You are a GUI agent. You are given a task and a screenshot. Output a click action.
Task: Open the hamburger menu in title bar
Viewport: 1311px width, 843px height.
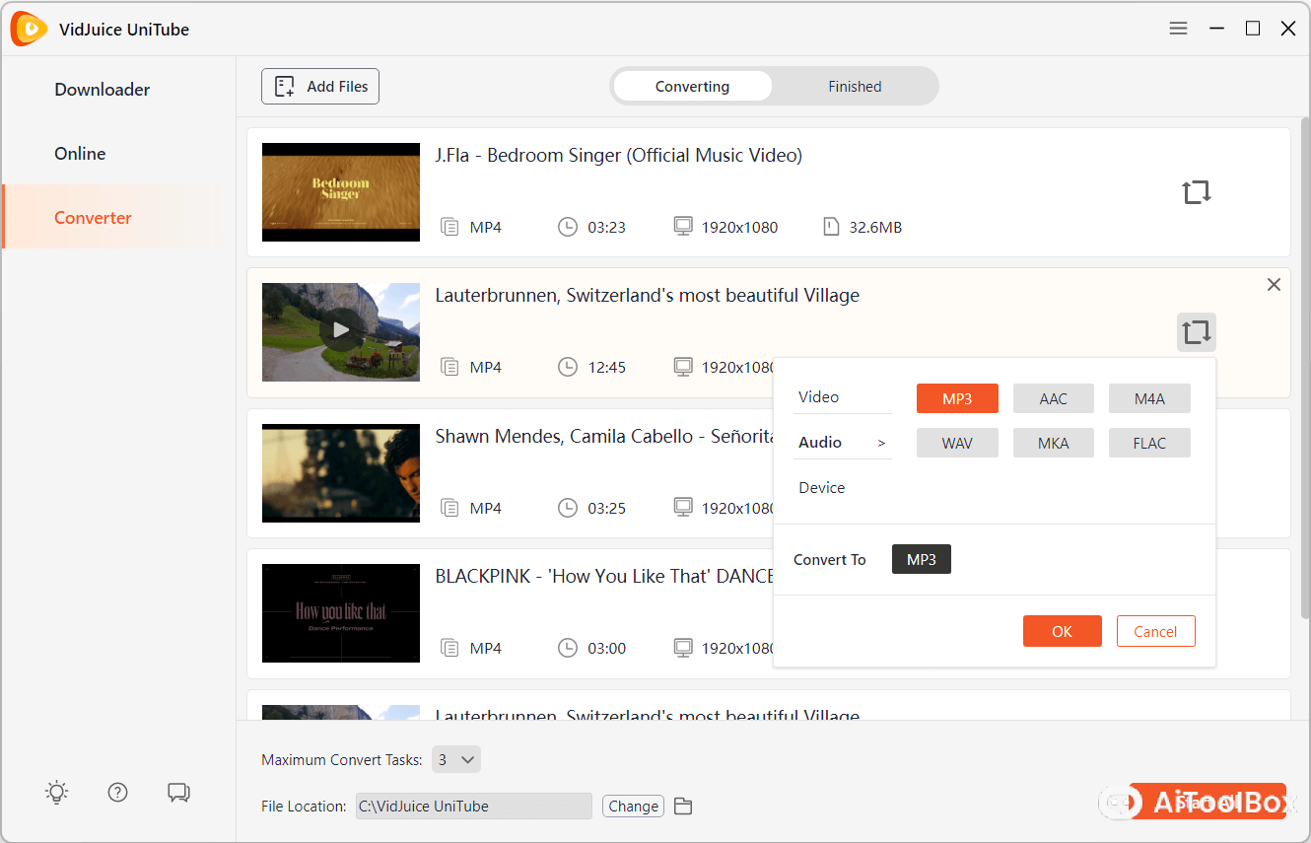1178,29
